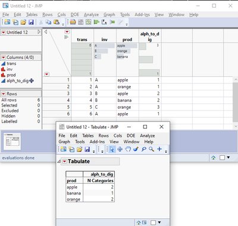Click Graph Builder icon in main toolbar
The height and width of the screenshot is (226, 238).
click(89, 22)
